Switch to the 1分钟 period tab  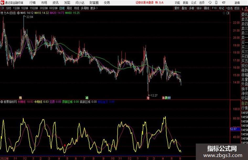pyautogui.click(x=16, y=8)
